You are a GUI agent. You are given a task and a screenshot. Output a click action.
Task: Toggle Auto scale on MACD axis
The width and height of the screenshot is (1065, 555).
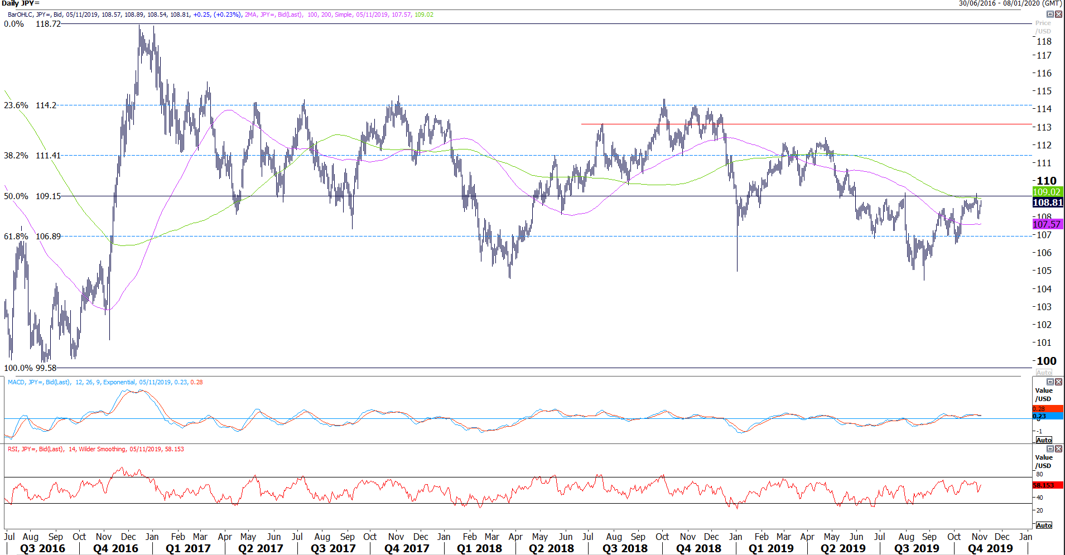[x=1044, y=440]
